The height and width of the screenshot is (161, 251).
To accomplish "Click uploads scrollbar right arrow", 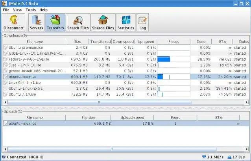I will [x=246, y=149].
